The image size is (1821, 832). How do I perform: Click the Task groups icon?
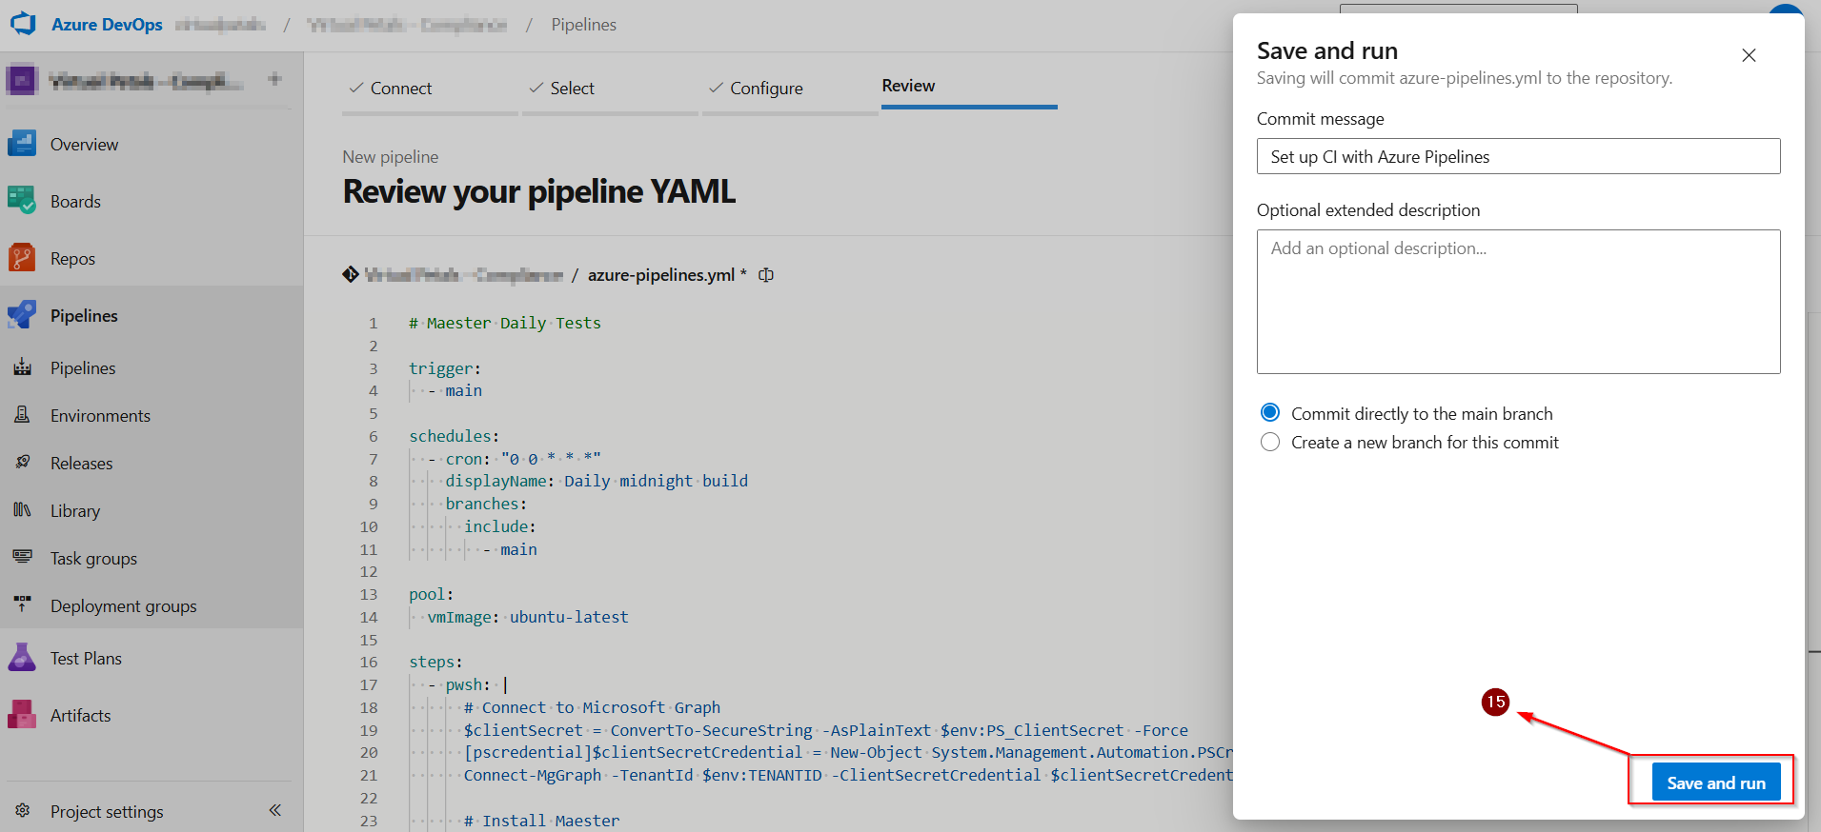click(23, 558)
